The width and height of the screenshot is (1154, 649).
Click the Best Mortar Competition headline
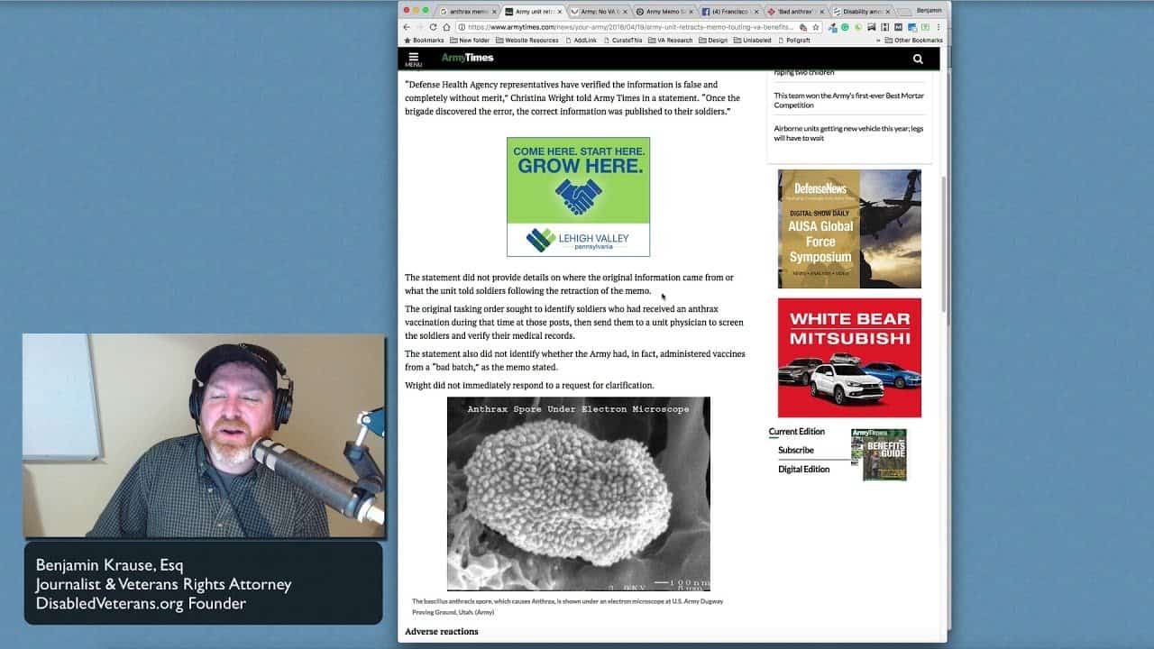[x=848, y=100]
